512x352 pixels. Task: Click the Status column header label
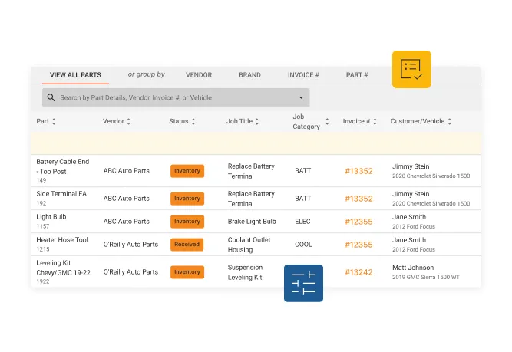pyautogui.click(x=179, y=121)
